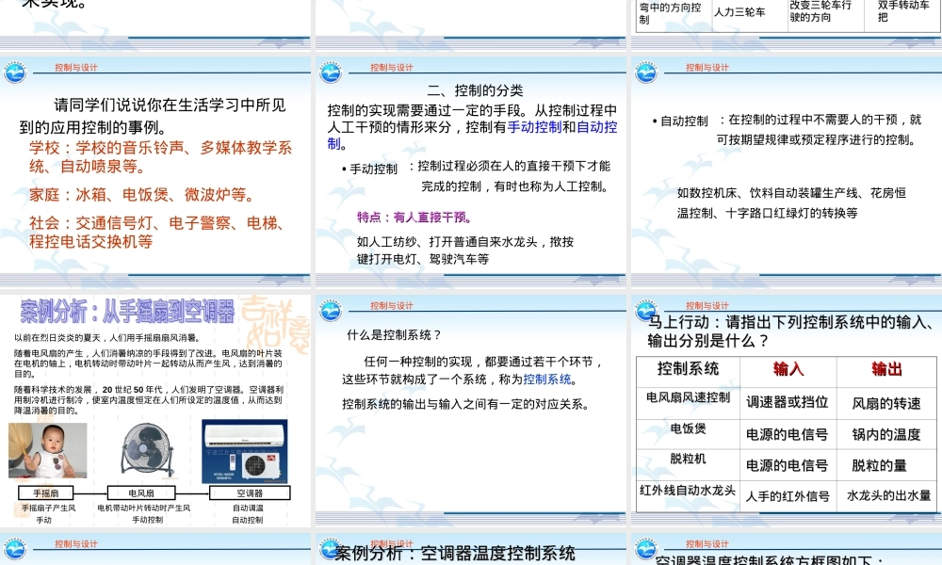Click the 二、控制的分类 heading
Viewport: 942px width, 565px height.
[x=475, y=90]
